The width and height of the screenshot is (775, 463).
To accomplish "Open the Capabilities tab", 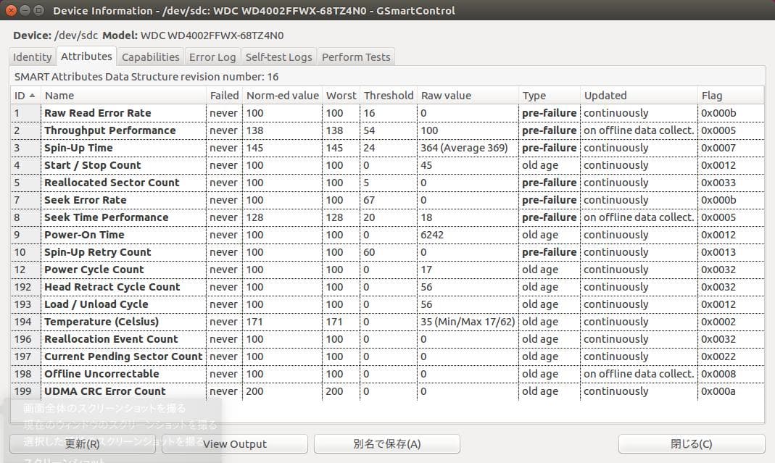I will click(150, 57).
